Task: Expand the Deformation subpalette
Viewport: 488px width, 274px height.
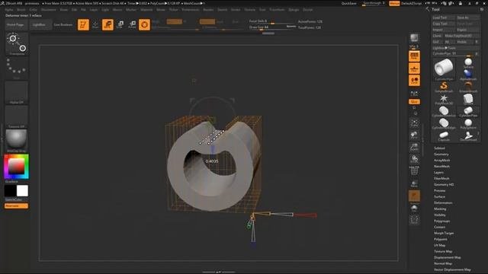Action: pyautogui.click(x=443, y=203)
